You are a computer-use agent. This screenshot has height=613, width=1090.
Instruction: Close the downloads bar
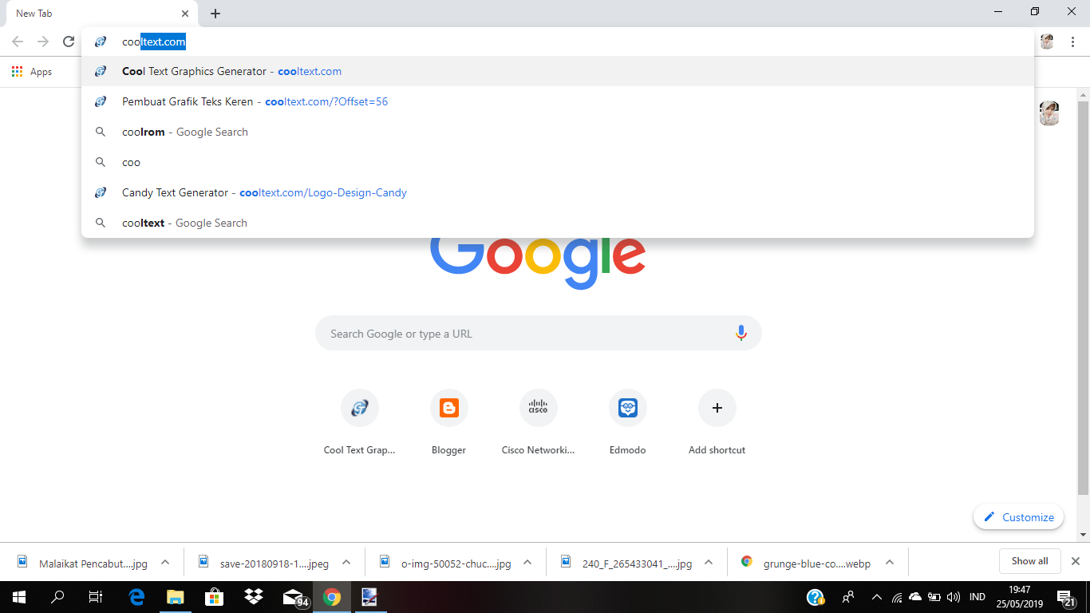point(1076,561)
